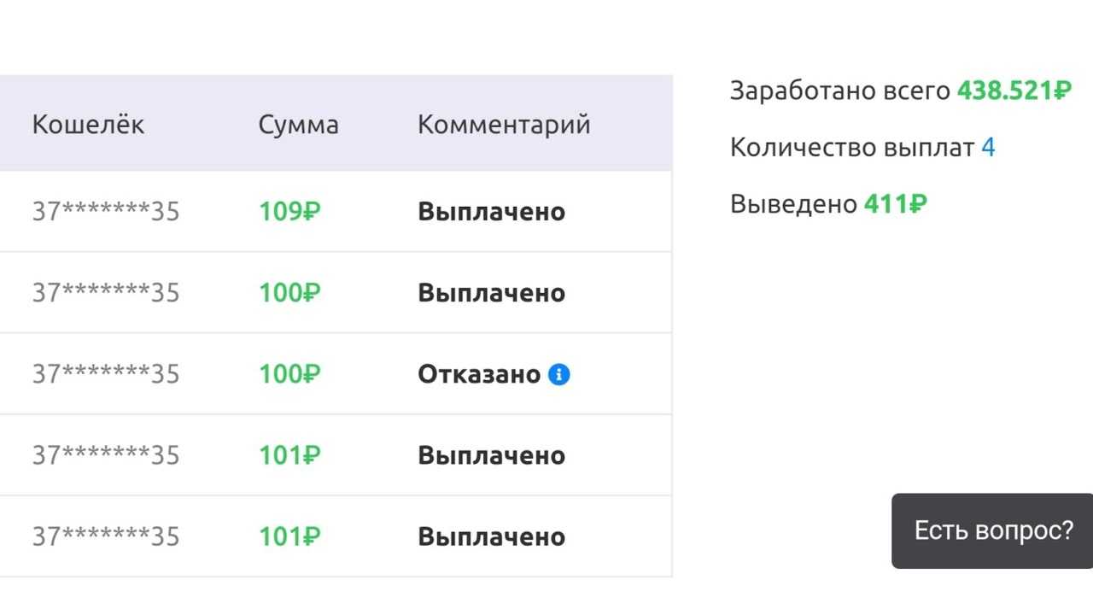
Task: Click the last row's Выплачено status
Action: (491, 536)
